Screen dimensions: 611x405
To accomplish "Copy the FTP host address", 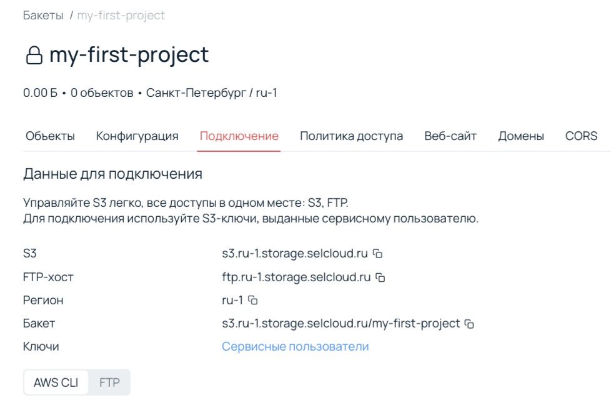I will click(380, 277).
